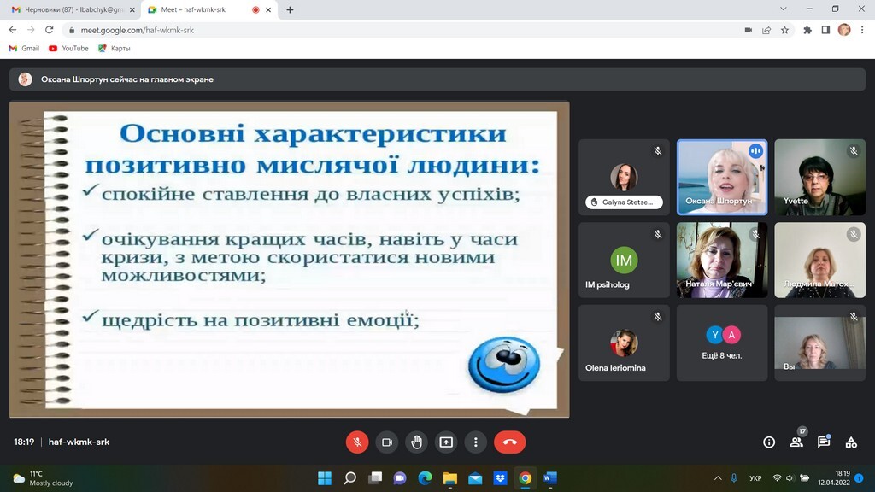The image size is (875, 492).
Task: Raise hand in the meeting
Action: pyautogui.click(x=416, y=442)
